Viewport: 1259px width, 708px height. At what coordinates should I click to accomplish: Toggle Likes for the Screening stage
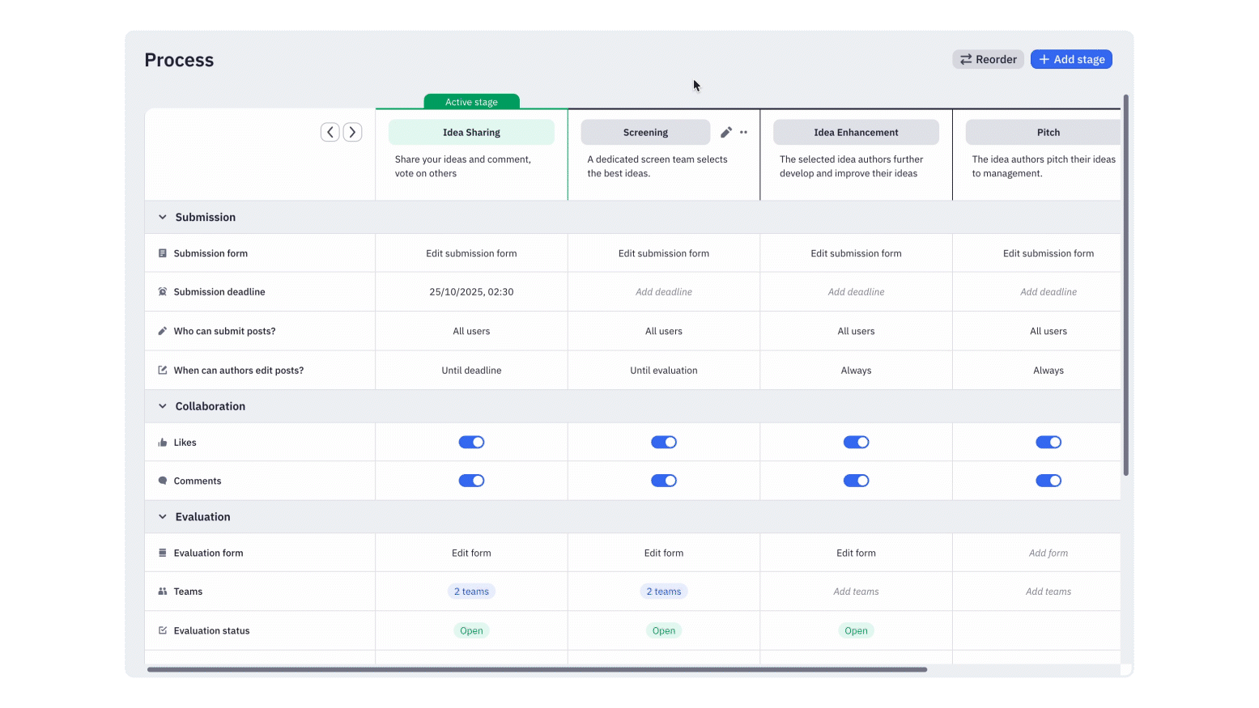[x=664, y=442]
